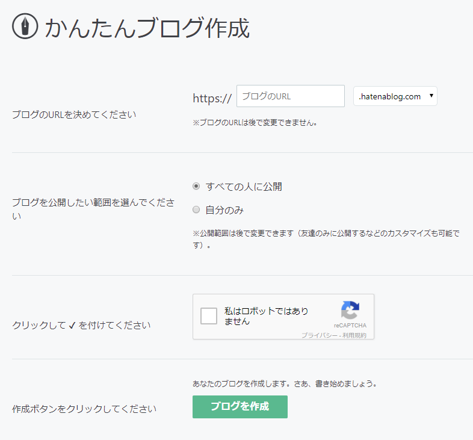Image resolution: width=473 pixels, height=440 pixels.
Task: Open the .hatenablog.com domain dropdown
Action: [x=395, y=96]
